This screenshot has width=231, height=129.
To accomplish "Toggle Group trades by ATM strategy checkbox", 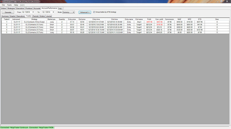I will [94, 12].
